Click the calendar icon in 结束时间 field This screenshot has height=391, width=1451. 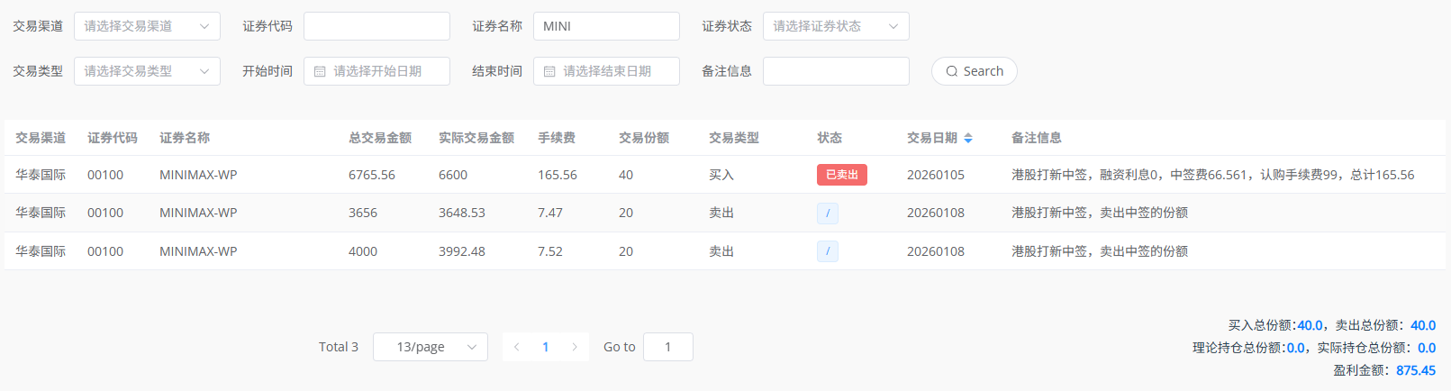[549, 71]
